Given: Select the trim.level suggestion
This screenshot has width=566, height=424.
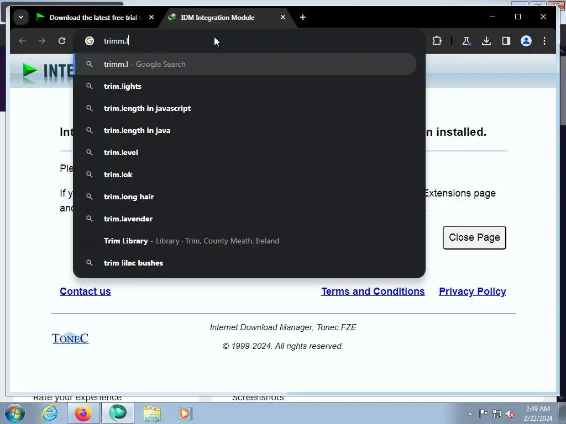Looking at the screenshot, I should tap(245, 152).
